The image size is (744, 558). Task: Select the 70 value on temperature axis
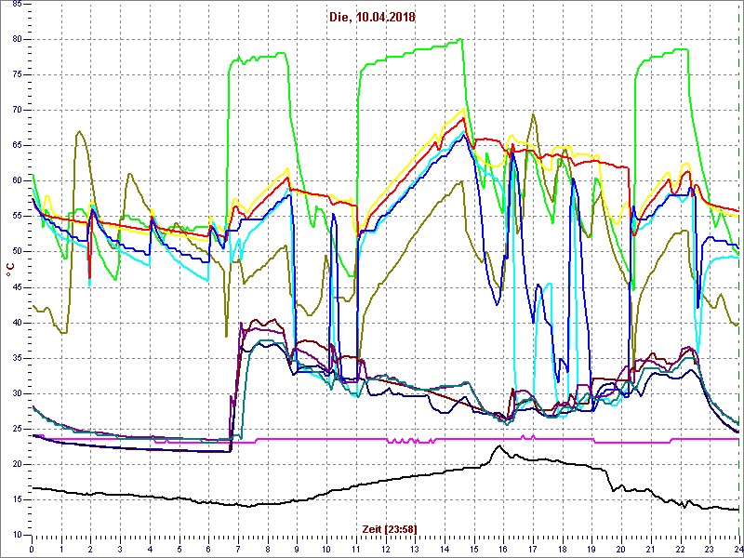16,110
